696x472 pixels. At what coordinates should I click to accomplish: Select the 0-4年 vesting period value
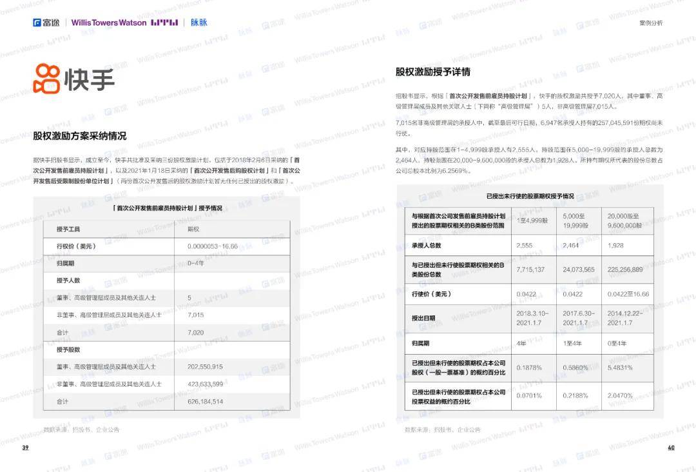point(196,263)
